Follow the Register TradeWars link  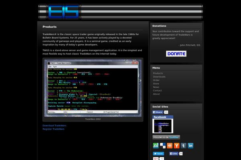(53, 129)
